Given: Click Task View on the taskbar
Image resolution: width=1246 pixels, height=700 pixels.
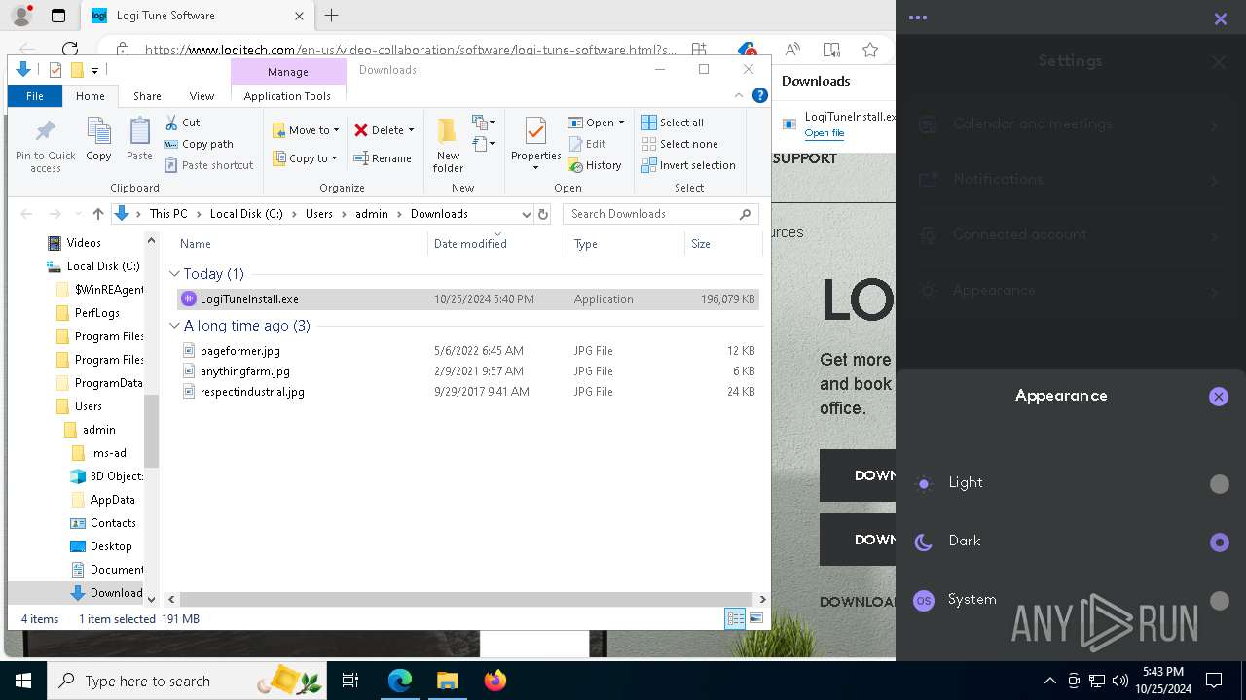Looking at the screenshot, I should coord(350,681).
